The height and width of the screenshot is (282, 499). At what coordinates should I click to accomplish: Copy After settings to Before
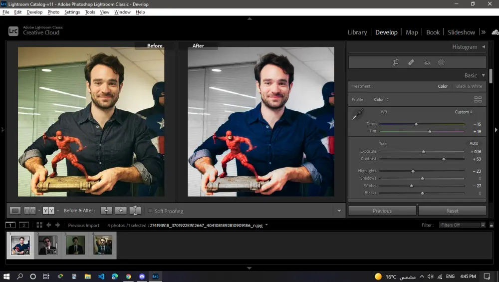pos(121,211)
